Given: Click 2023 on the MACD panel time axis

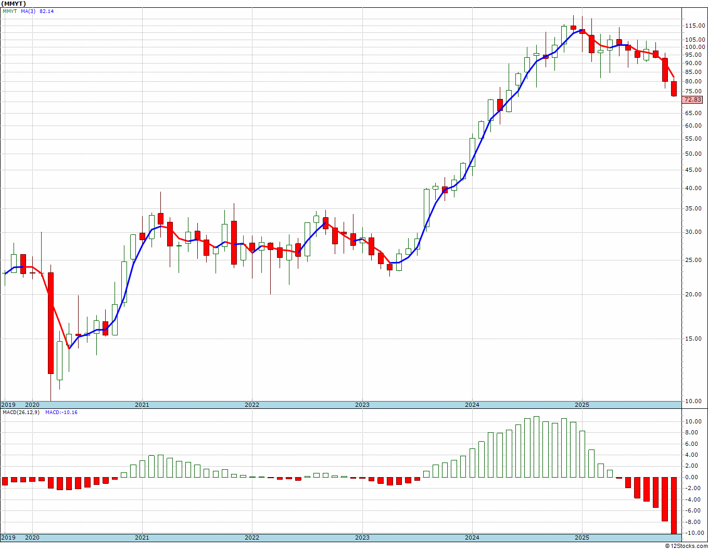Looking at the screenshot, I should 362,537.
